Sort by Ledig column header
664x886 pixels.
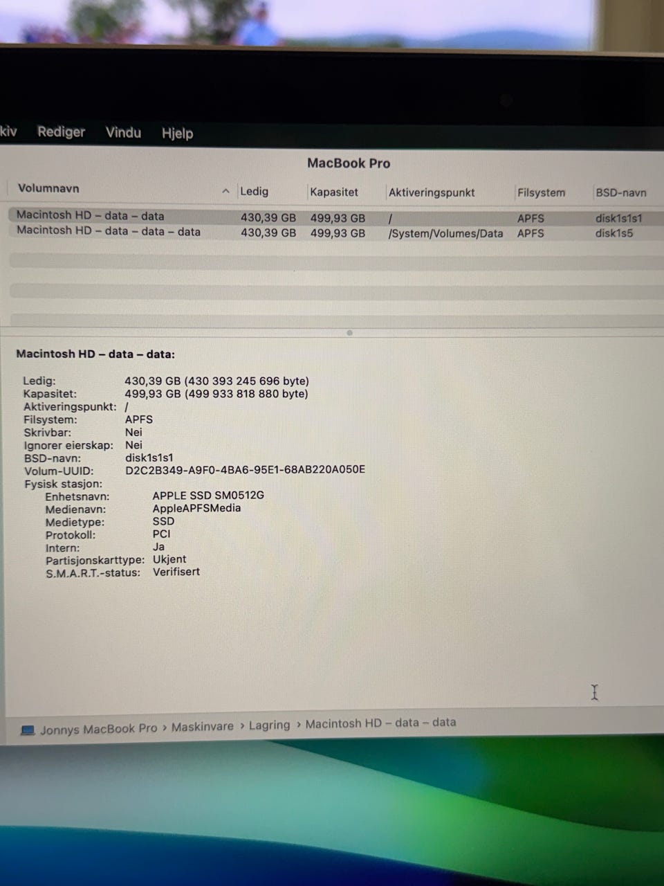(254, 191)
